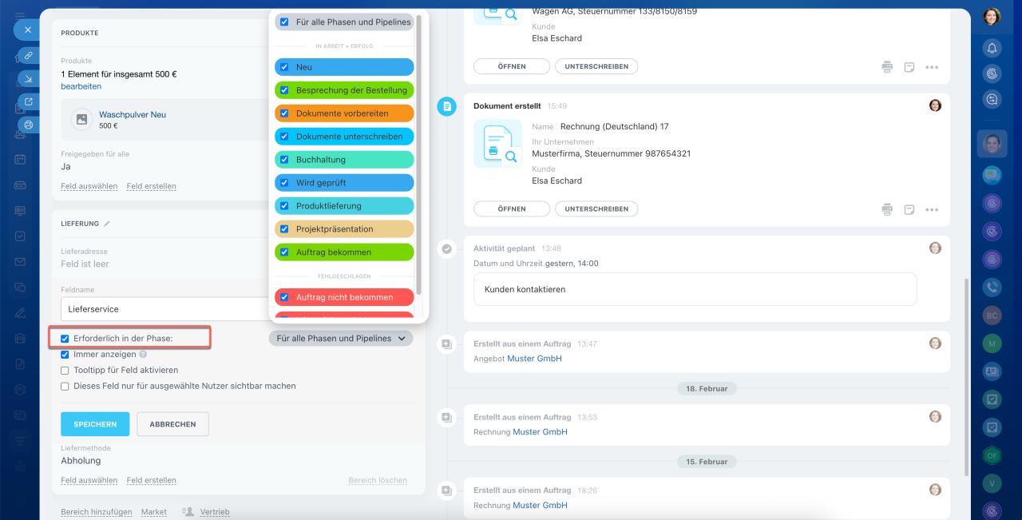Click the printer icon for Rechnung (Deutschland) 17
Image resolution: width=1022 pixels, height=520 pixels.
pyautogui.click(x=887, y=209)
